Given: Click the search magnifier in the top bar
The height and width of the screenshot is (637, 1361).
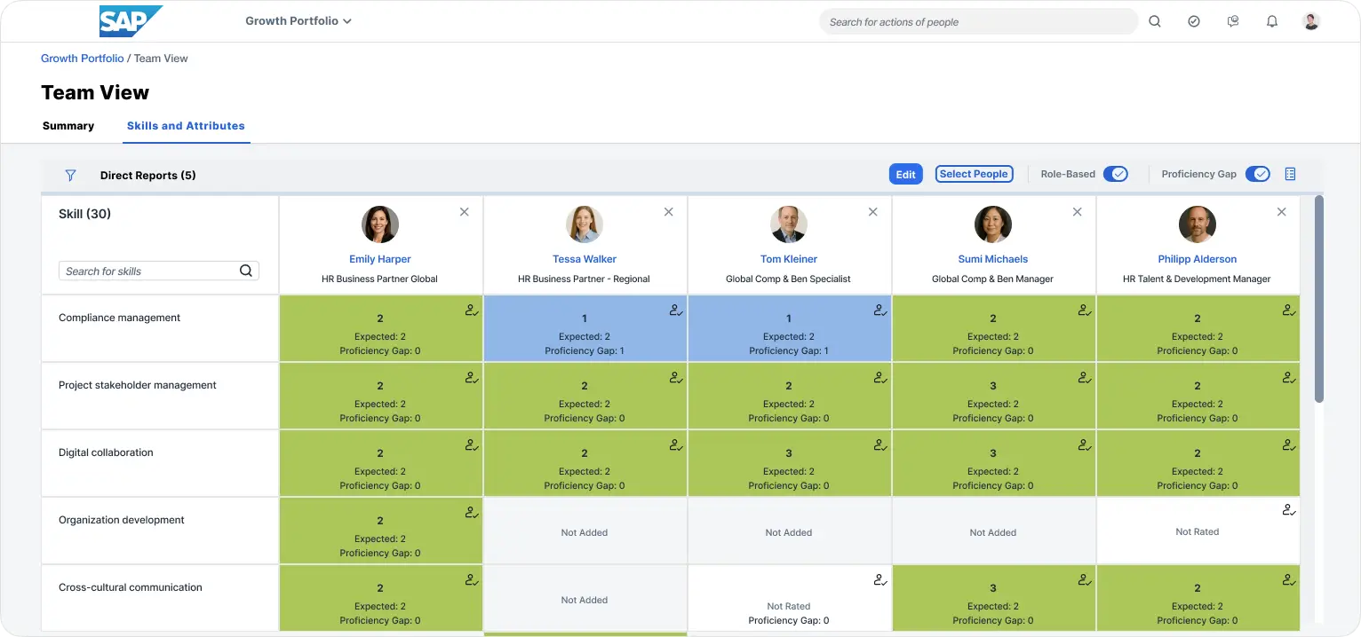Looking at the screenshot, I should click(x=1154, y=20).
